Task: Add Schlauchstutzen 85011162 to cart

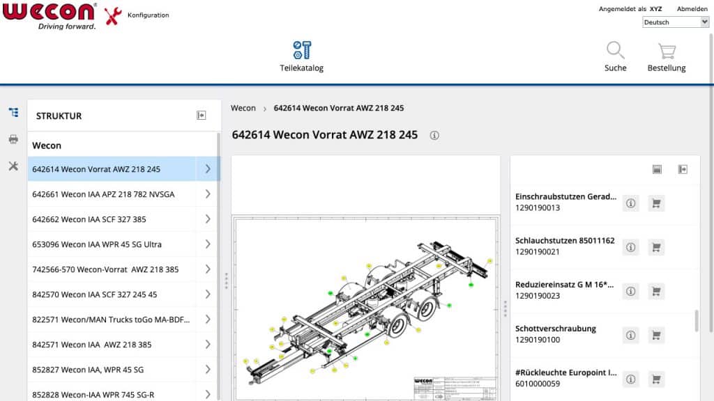Action: click(656, 247)
